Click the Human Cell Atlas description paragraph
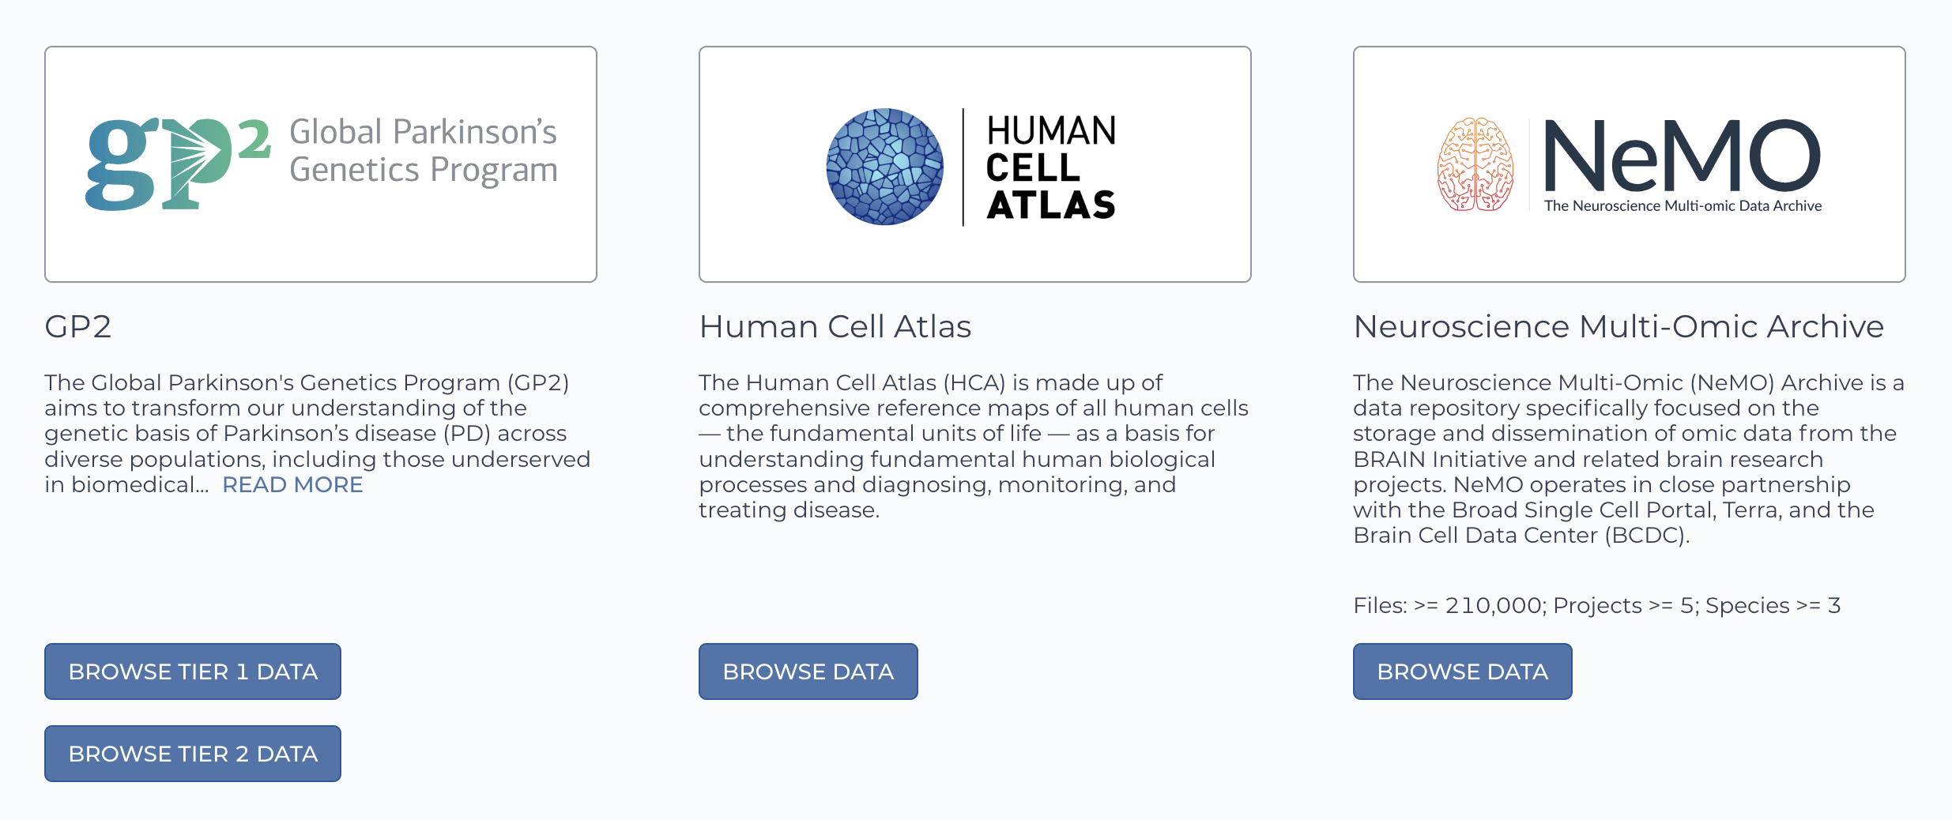This screenshot has height=820, width=1952. coord(972,446)
